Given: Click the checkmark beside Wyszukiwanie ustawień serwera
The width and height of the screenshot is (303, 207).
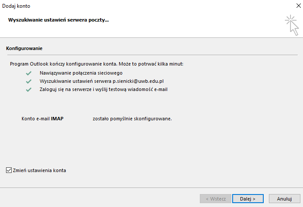Looking at the screenshot, I should pos(28,82).
